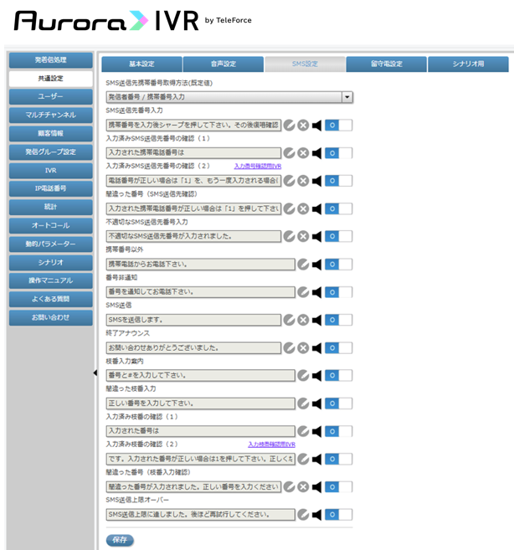Viewport: 514px width, 550px height.
Task: Click edit pencil icon for 携帯番号以外 row
Action: (x=303, y=265)
